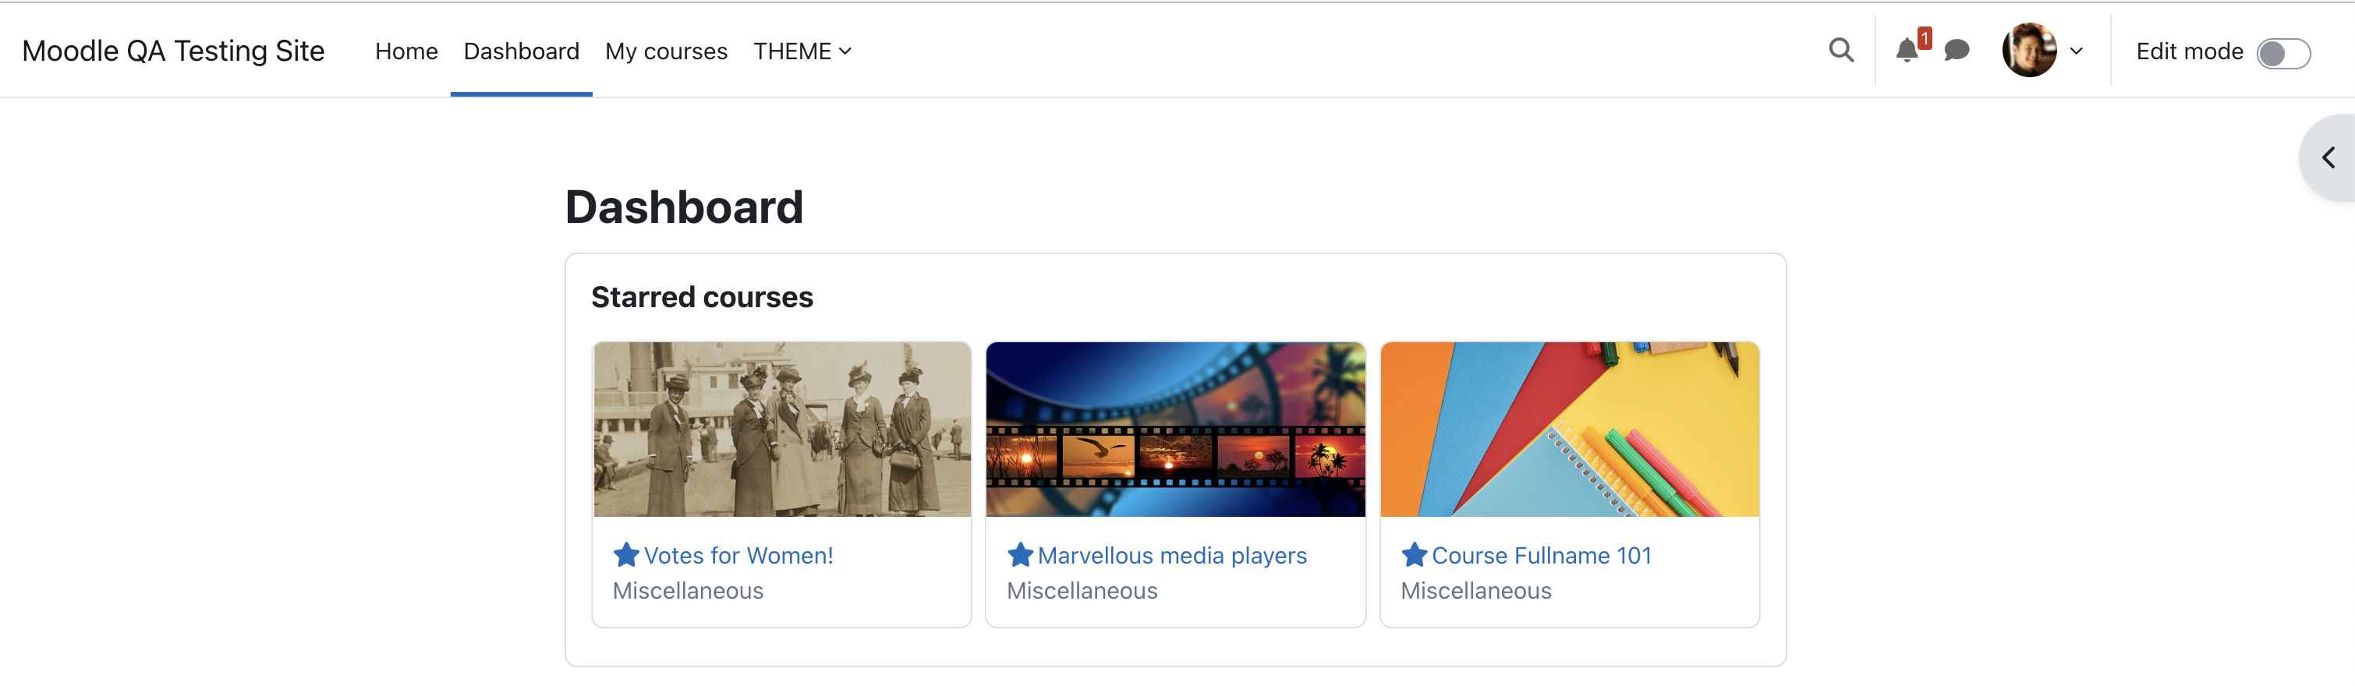2355x686 pixels.
Task: Click Miscellaneous under Course Fullname 101
Action: pyautogui.click(x=1475, y=591)
